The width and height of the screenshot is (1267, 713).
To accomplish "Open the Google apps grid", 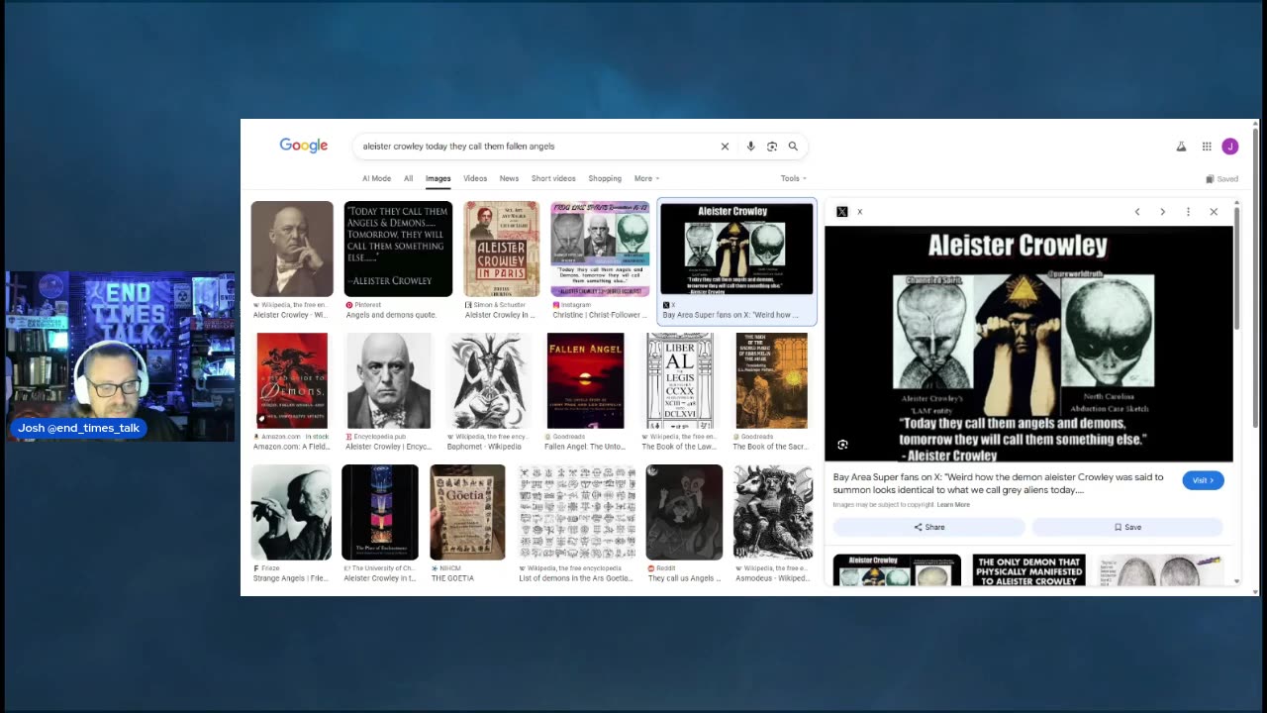I will point(1207,147).
